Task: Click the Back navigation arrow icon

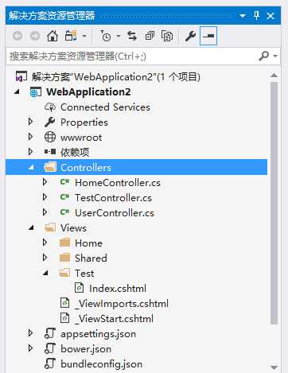Action: pos(18,36)
